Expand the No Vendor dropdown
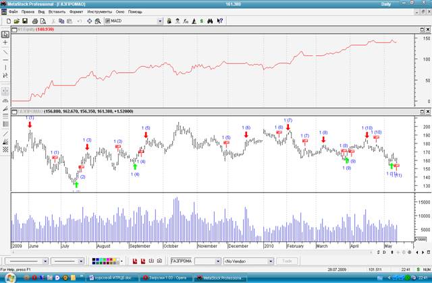The height and width of the screenshot is (283, 432). point(271,261)
